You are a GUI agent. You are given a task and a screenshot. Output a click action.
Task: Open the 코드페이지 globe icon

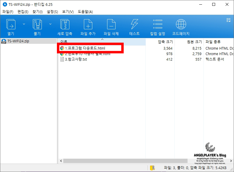pyautogui.click(x=181, y=24)
